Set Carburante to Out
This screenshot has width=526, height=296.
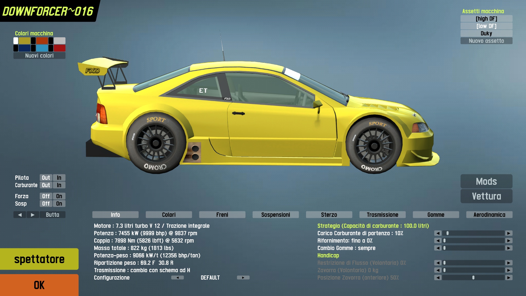click(x=46, y=185)
